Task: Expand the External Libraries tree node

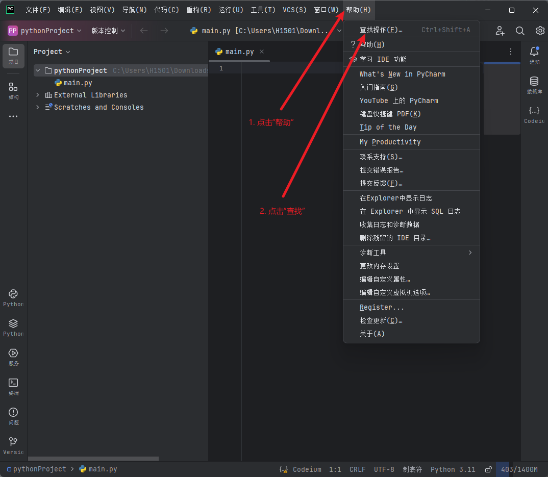Action: 37,95
